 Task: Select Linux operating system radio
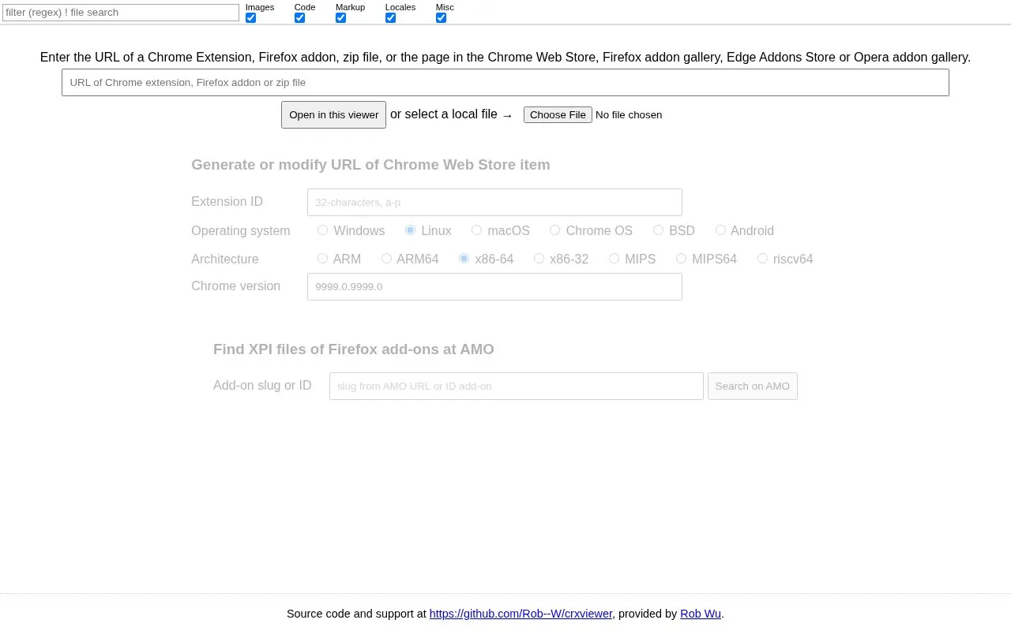tap(410, 230)
